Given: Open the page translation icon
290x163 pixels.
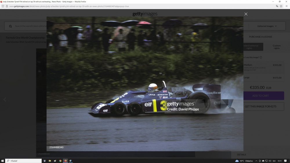Looking at the screenshot, I should coord(277,6).
